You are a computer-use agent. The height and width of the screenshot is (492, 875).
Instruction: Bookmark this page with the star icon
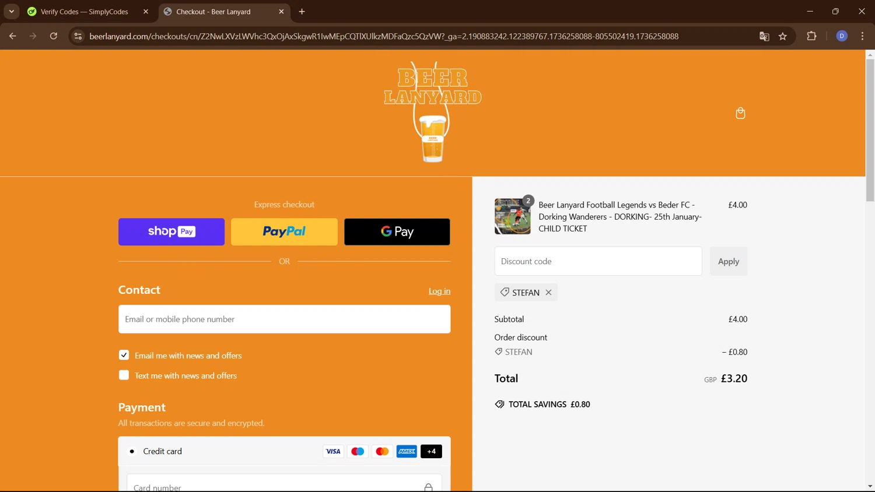(783, 36)
